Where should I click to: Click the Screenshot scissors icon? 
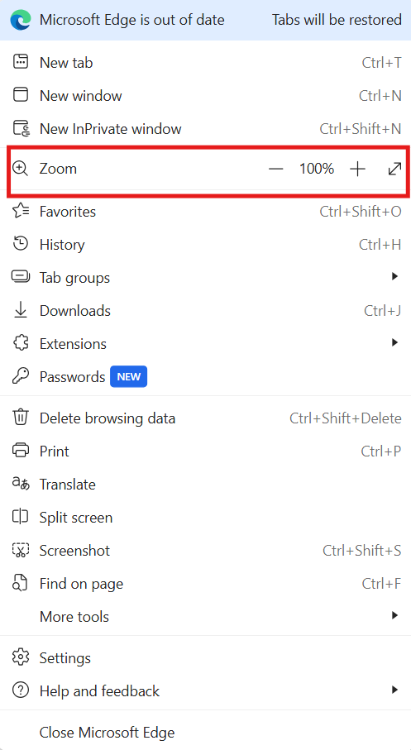21,550
